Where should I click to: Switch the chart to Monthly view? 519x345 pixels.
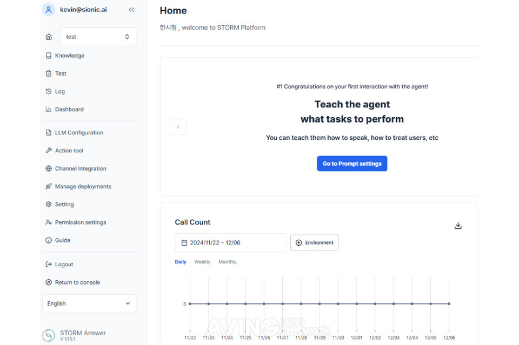click(x=227, y=262)
